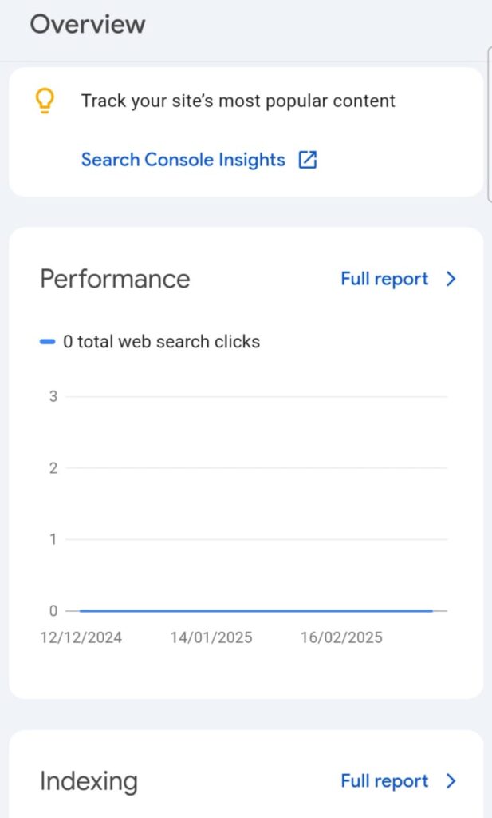Screen dimensions: 492x818
Task: Click the 'Track your site's most popular content' text
Action: pyautogui.click(x=238, y=101)
